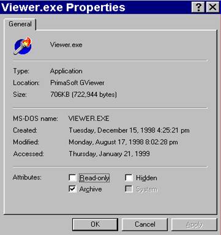
Task: Dismiss dialog with Cancel button
Action: [145, 225]
